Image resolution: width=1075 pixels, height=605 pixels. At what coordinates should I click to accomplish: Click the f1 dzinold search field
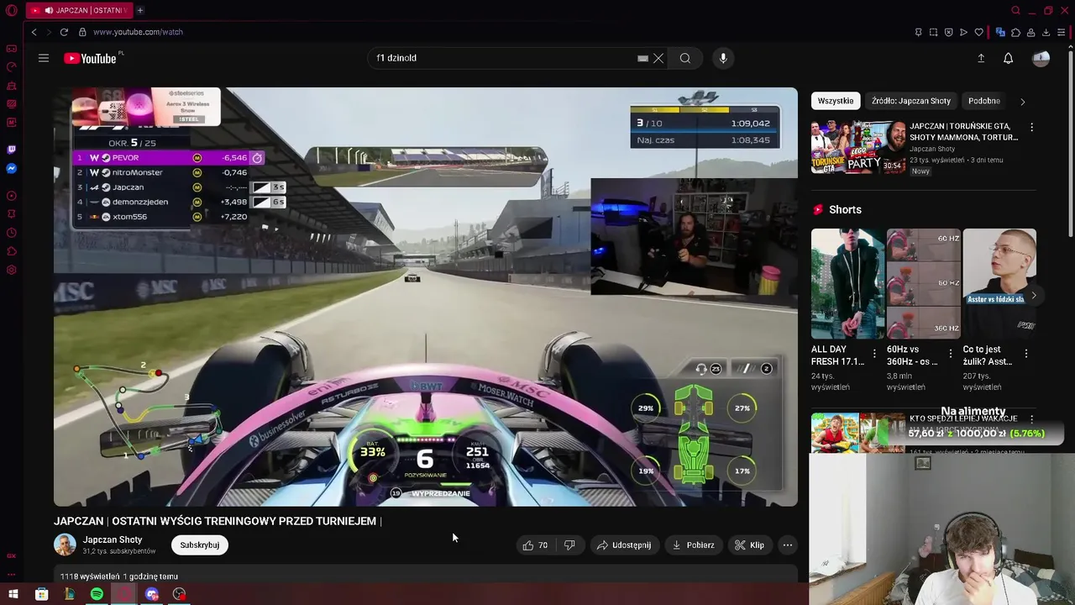504,58
